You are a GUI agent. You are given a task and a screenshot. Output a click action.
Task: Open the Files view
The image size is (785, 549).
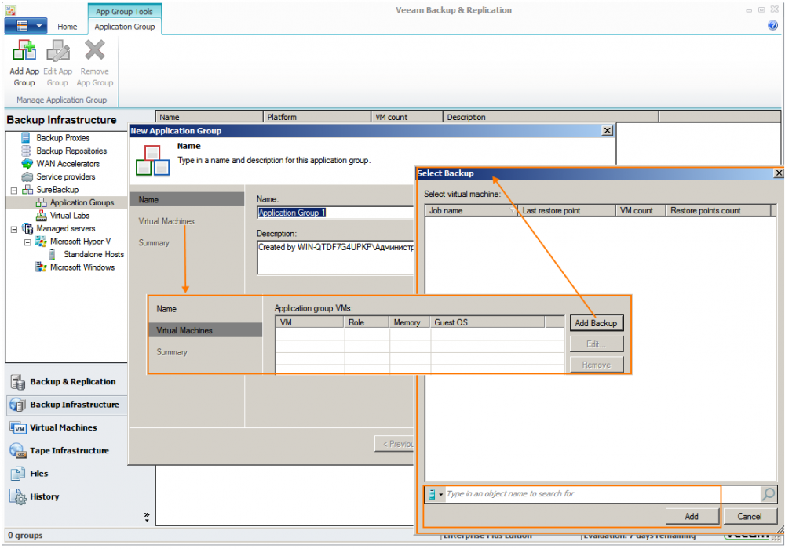pos(67,474)
